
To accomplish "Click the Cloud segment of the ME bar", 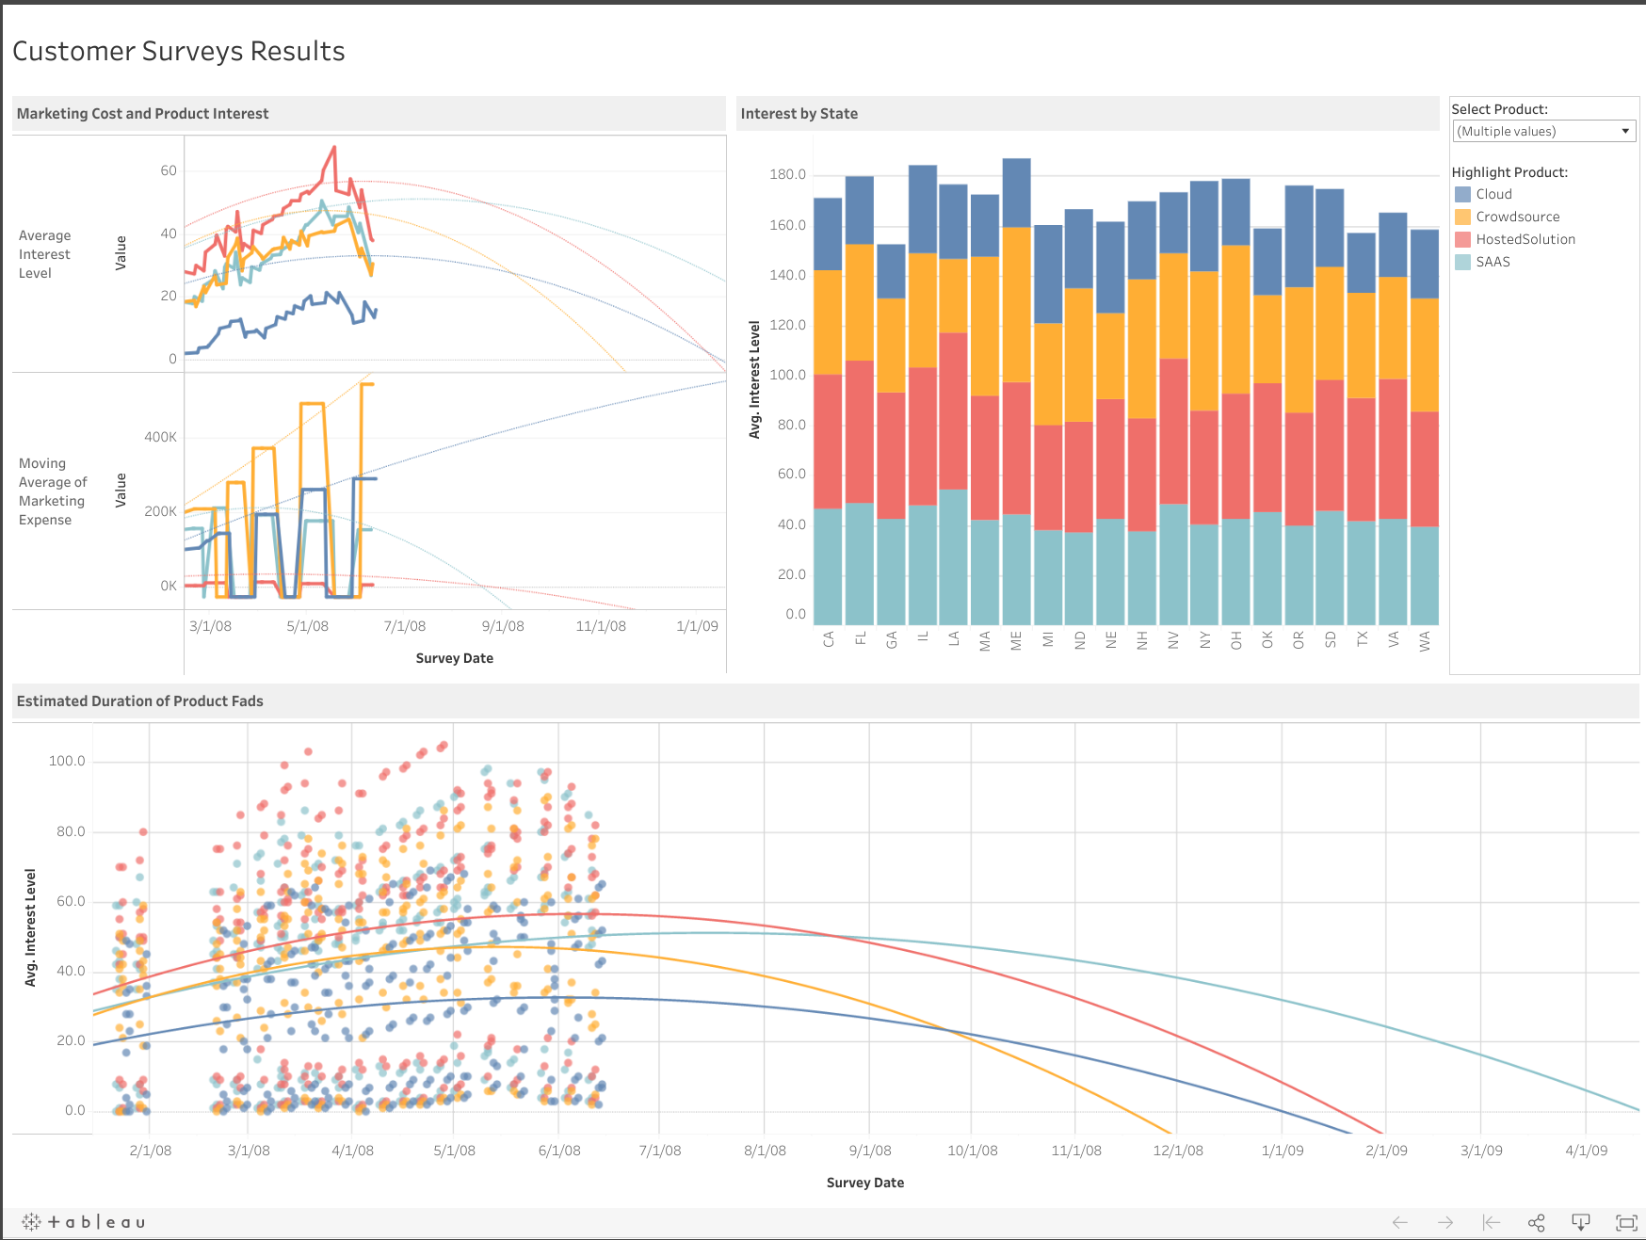I will coord(1016,193).
